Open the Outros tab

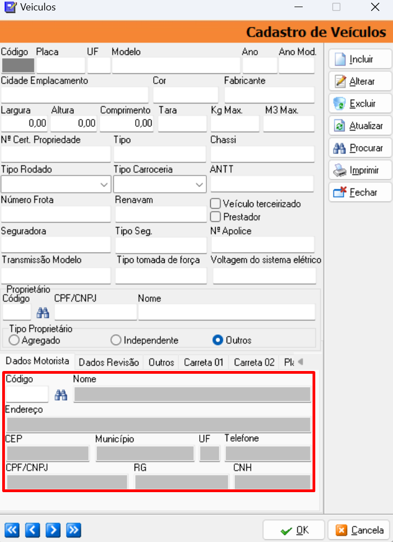[161, 362]
